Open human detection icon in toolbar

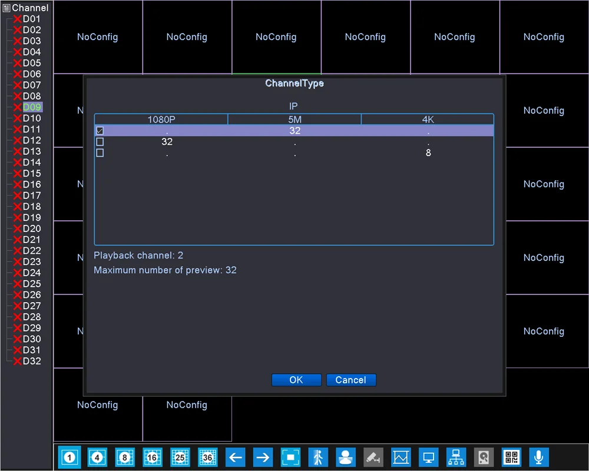coord(318,457)
